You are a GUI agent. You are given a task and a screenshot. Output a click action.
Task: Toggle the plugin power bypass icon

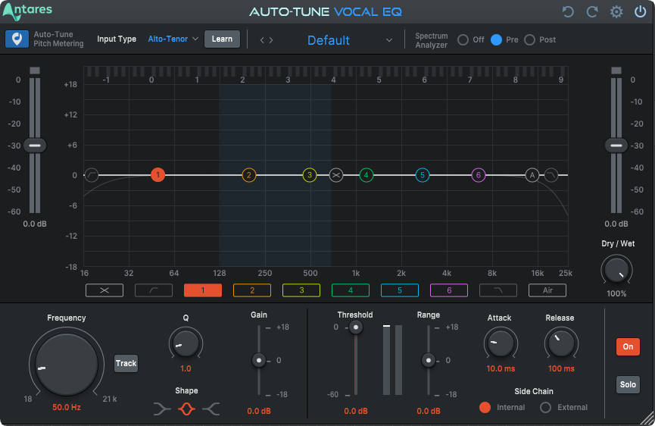point(641,11)
